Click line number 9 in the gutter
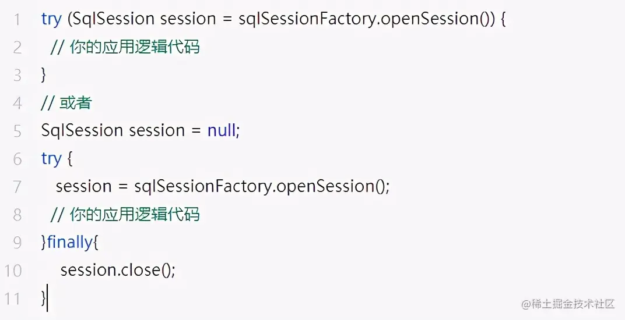 click(16, 242)
